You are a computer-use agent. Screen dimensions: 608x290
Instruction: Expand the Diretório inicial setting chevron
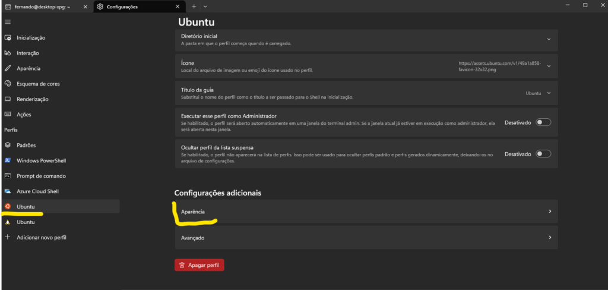[x=549, y=39]
